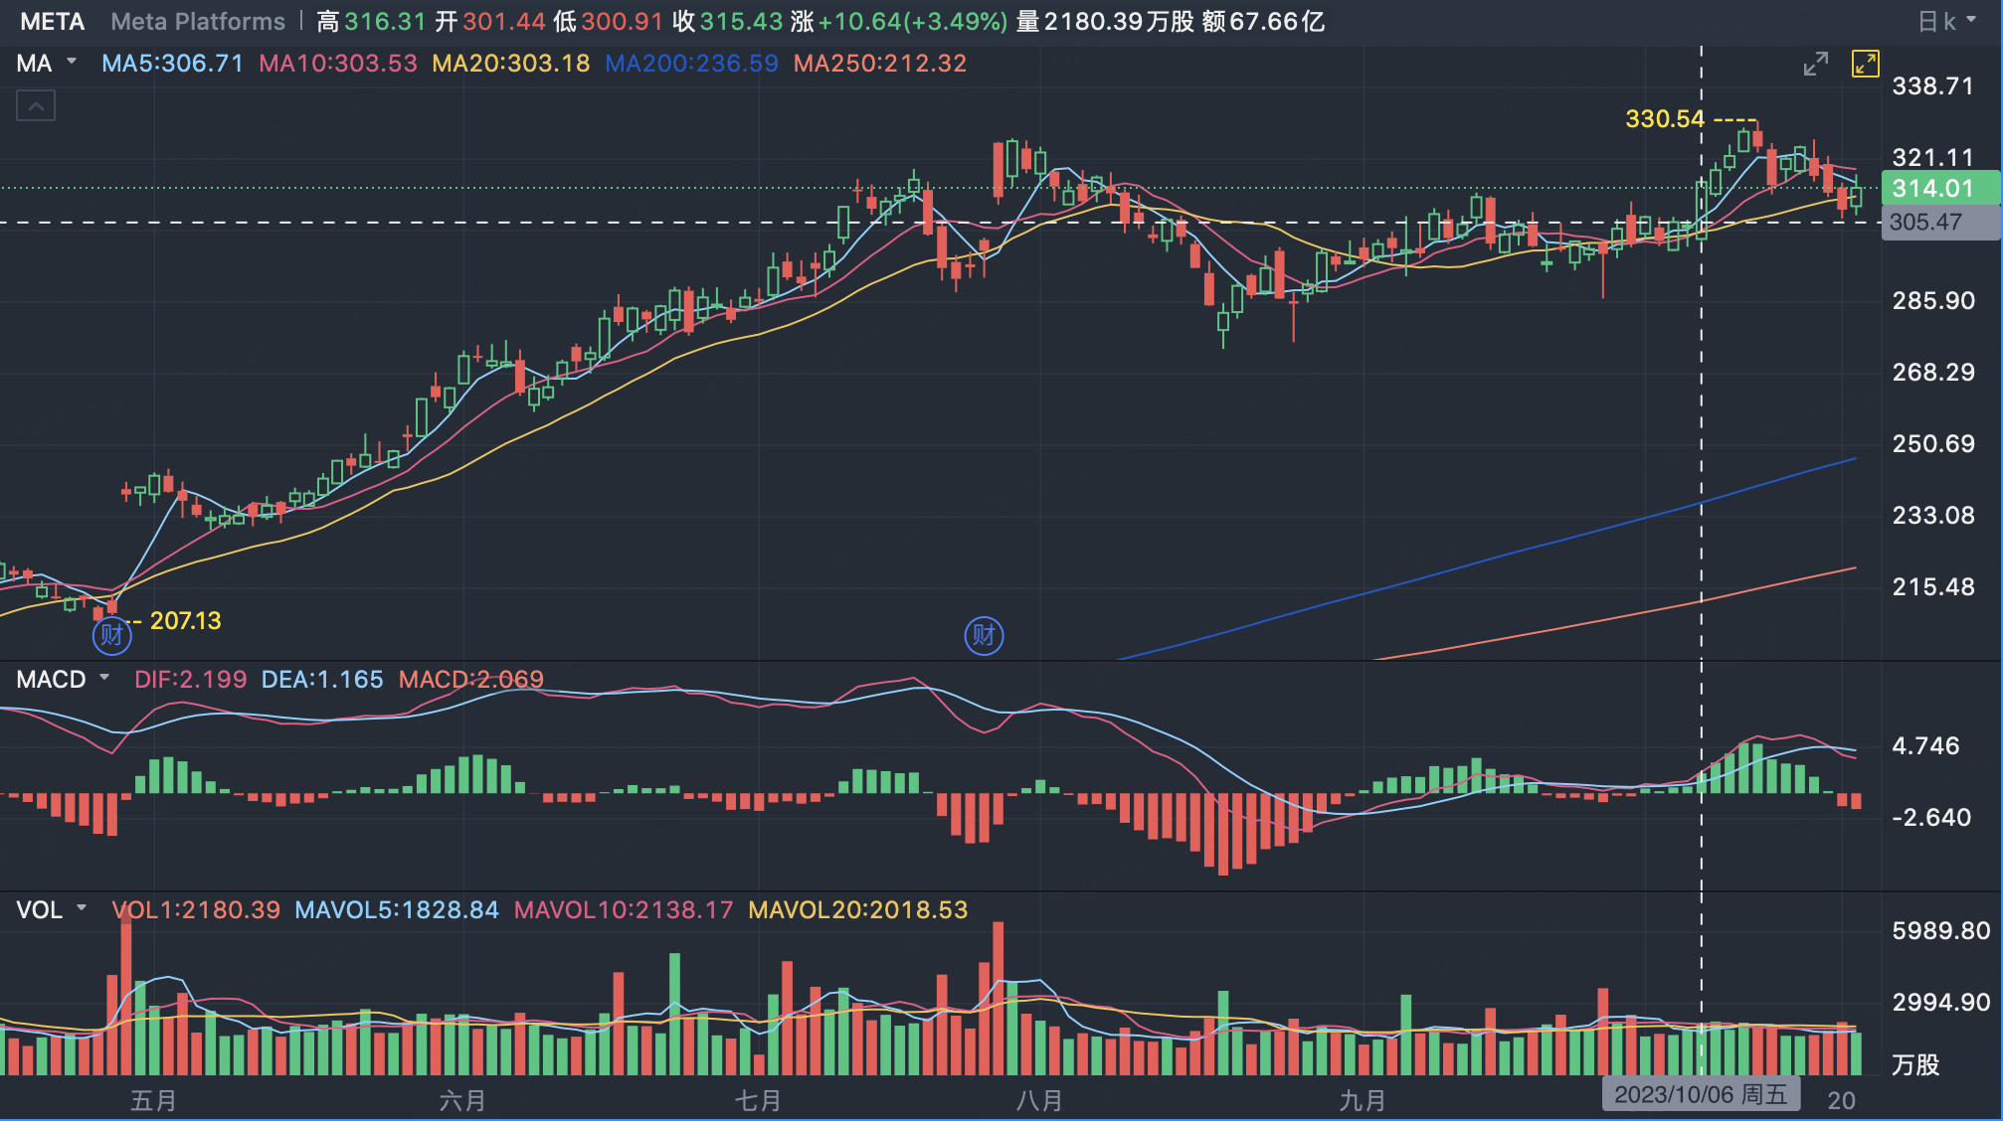Toggle the MA10:303.53 line label
Image resolution: width=2003 pixels, height=1121 pixels.
pos(338,64)
